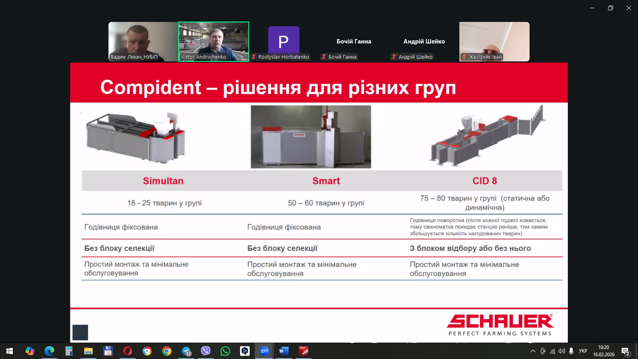The width and height of the screenshot is (638, 359).
Task: Select the Бочій Ганна participant tile
Action: [x=354, y=41]
